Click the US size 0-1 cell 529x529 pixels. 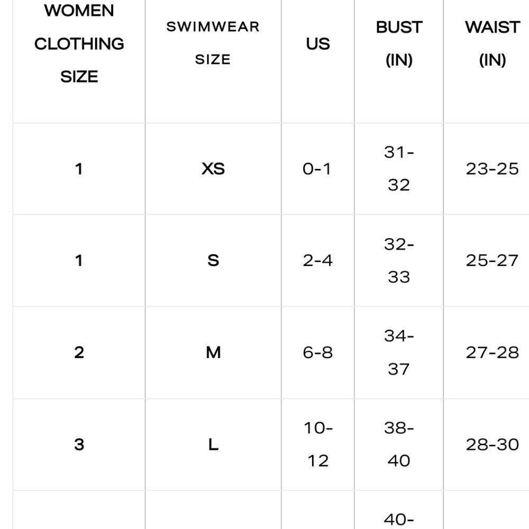tap(317, 169)
